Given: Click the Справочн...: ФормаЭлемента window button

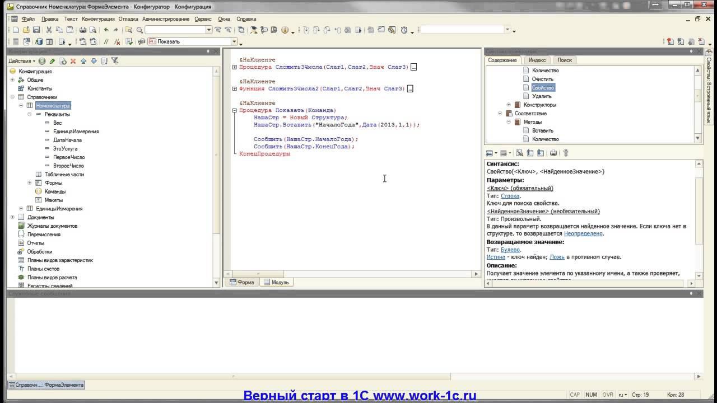Looking at the screenshot, I should click(46, 385).
